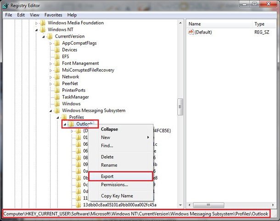The width and height of the screenshot is (280, 221).
Task: Click the tree pane scroll down arrow
Action: [x=180, y=205]
